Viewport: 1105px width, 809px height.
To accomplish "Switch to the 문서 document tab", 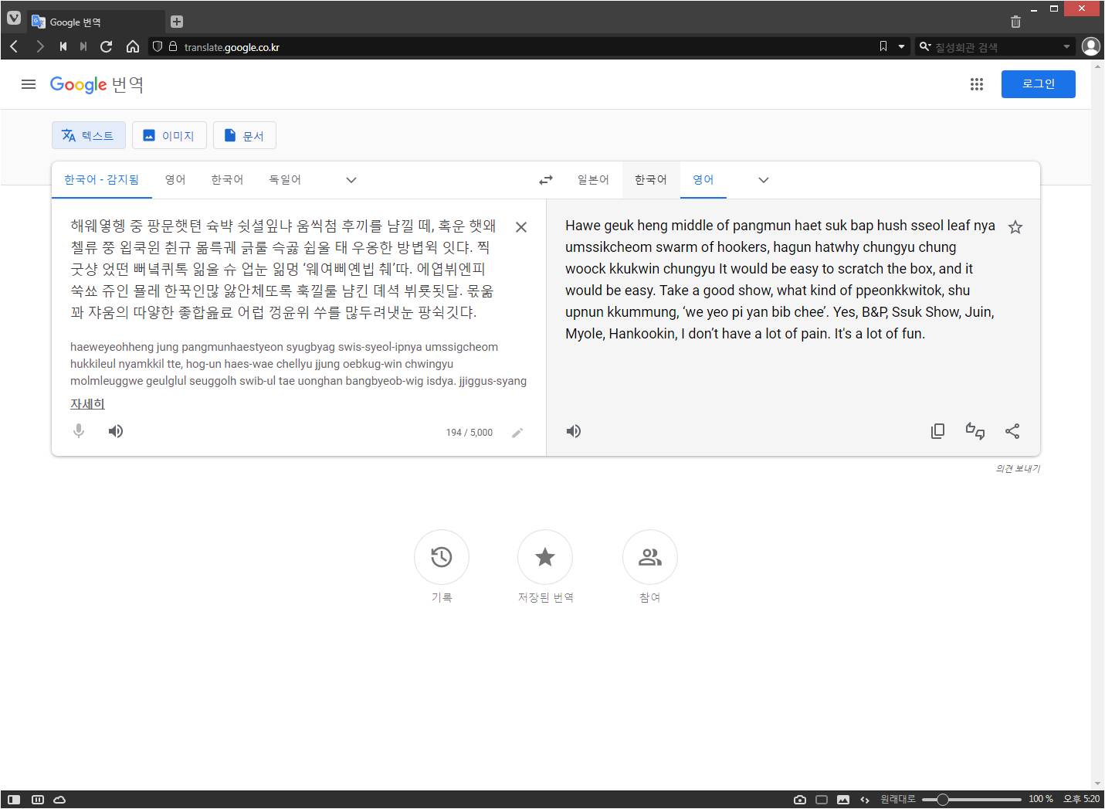I will tap(244, 136).
